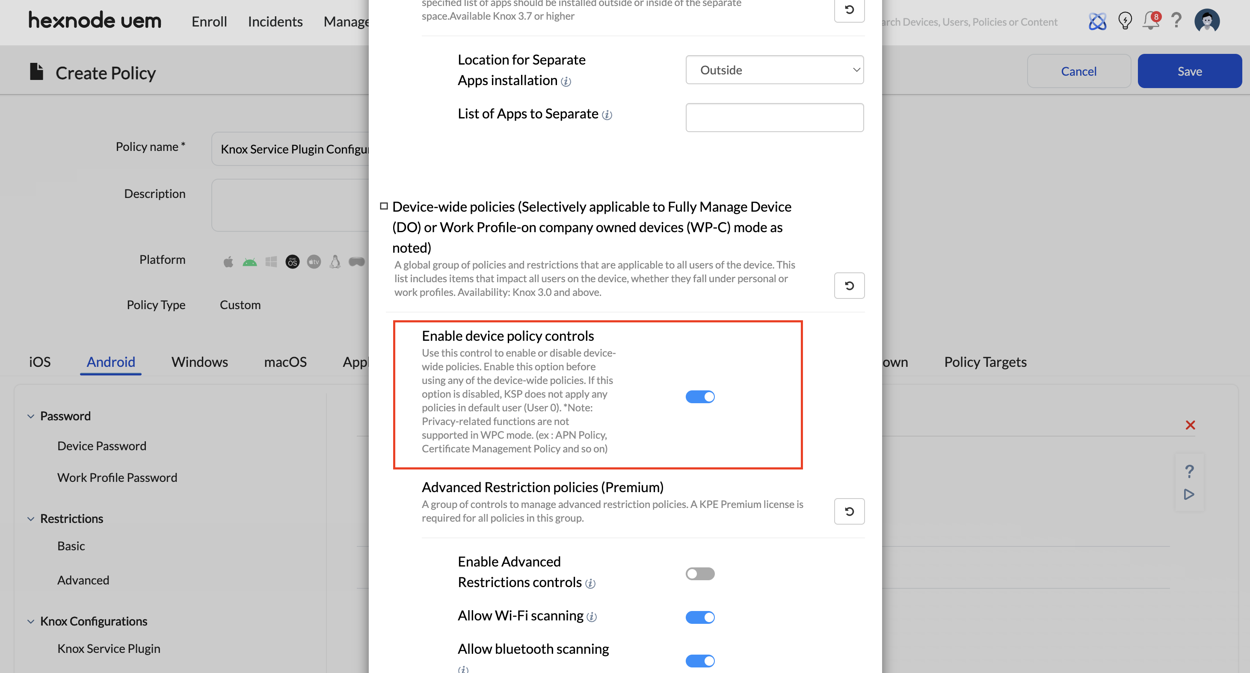Open the Policy Targets tab
Viewport: 1250px width, 673px height.
tap(985, 362)
